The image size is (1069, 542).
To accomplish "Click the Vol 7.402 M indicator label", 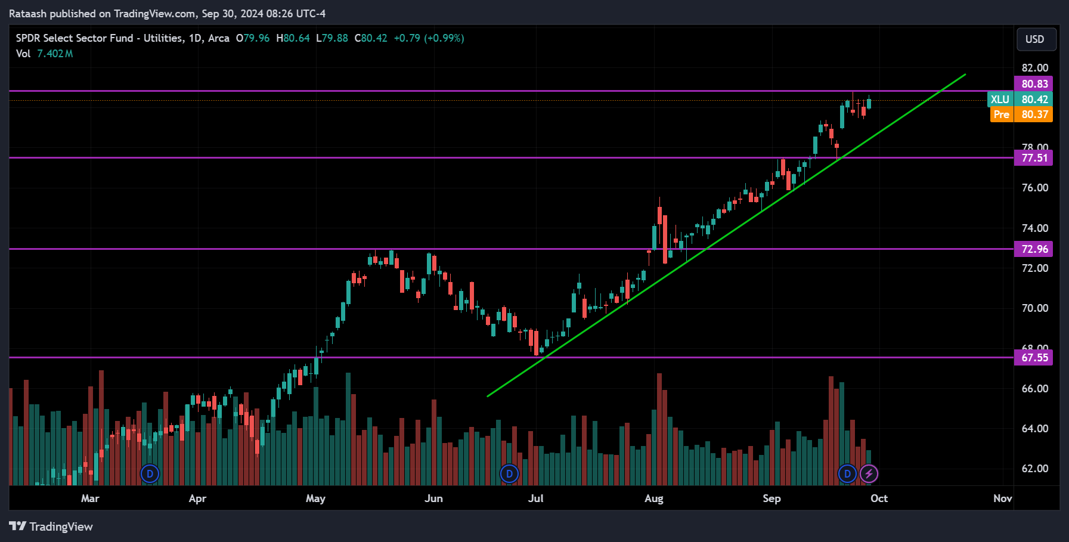I will pyautogui.click(x=45, y=54).
